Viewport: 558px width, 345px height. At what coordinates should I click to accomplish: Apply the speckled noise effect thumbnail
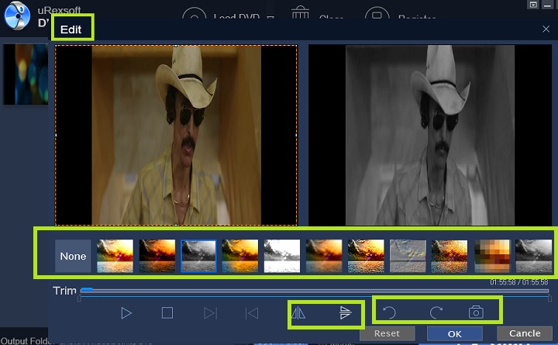(x=449, y=256)
